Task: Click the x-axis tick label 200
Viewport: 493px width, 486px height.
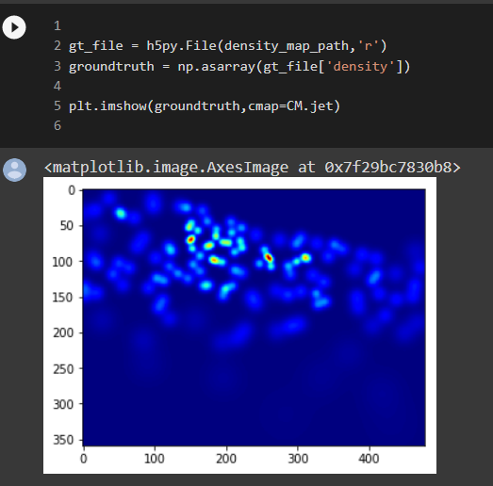Action: pyautogui.click(x=226, y=459)
